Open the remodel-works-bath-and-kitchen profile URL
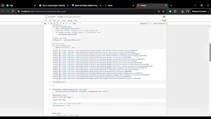Viewport: 211px width, 119px height. coord(101,78)
